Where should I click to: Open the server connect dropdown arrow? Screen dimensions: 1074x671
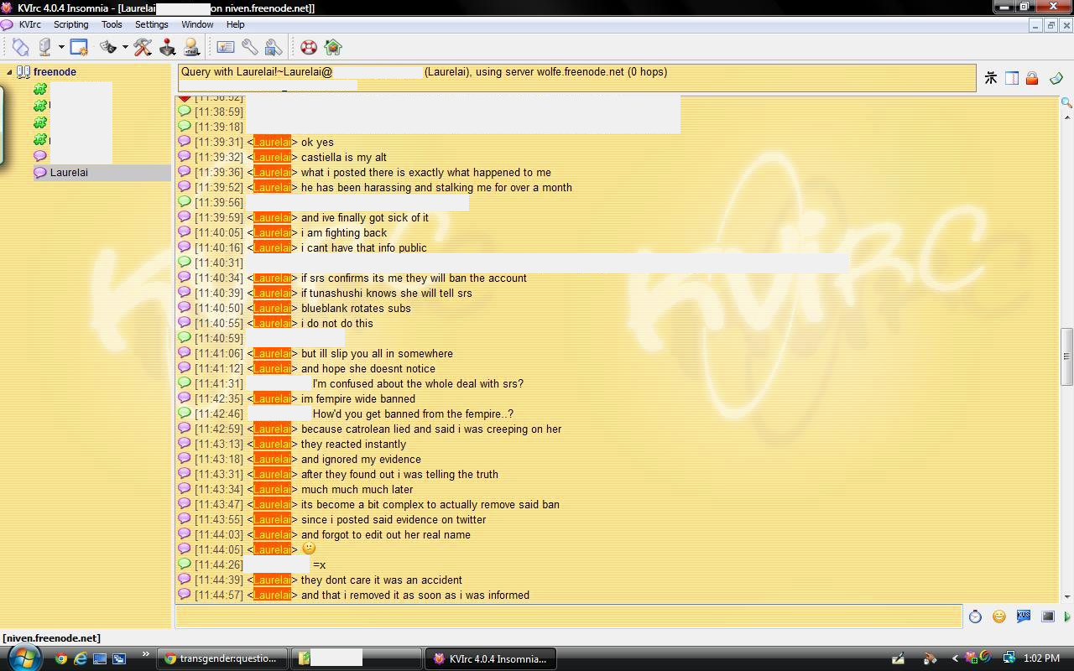click(x=60, y=48)
